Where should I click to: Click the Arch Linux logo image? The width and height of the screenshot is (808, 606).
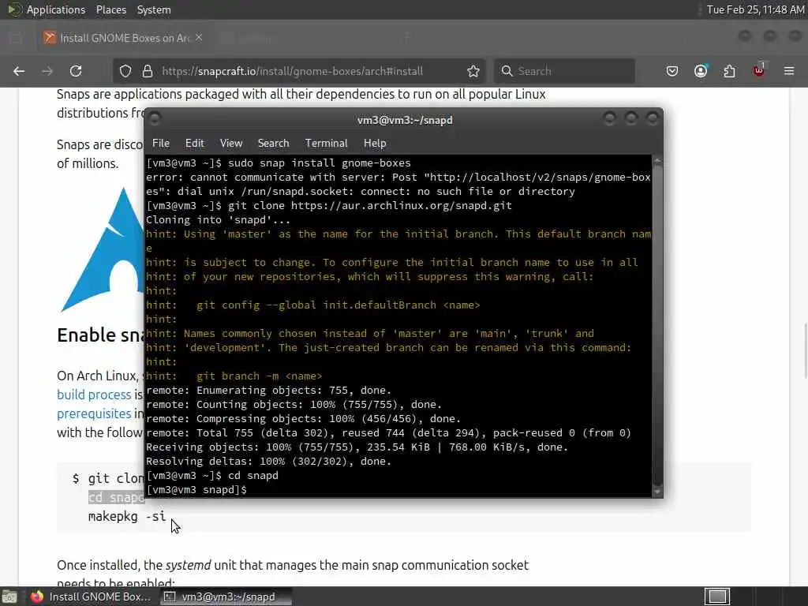point(102,250)
